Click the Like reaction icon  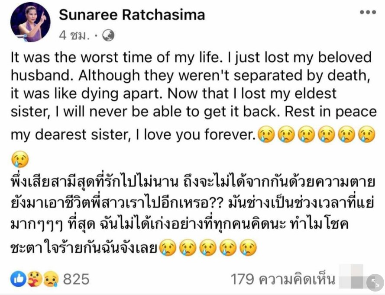(x=18, y=279)
